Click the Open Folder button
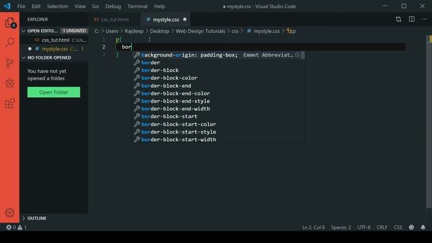432x243 pixels. 54,92
